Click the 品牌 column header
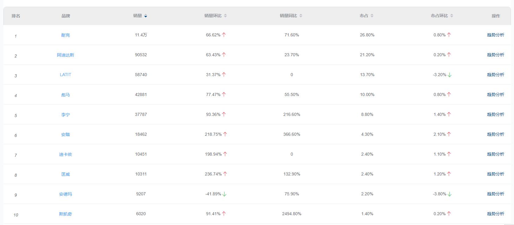Image resolution: width=514 pixels, height=225 pixels. [x=66, y=16]
